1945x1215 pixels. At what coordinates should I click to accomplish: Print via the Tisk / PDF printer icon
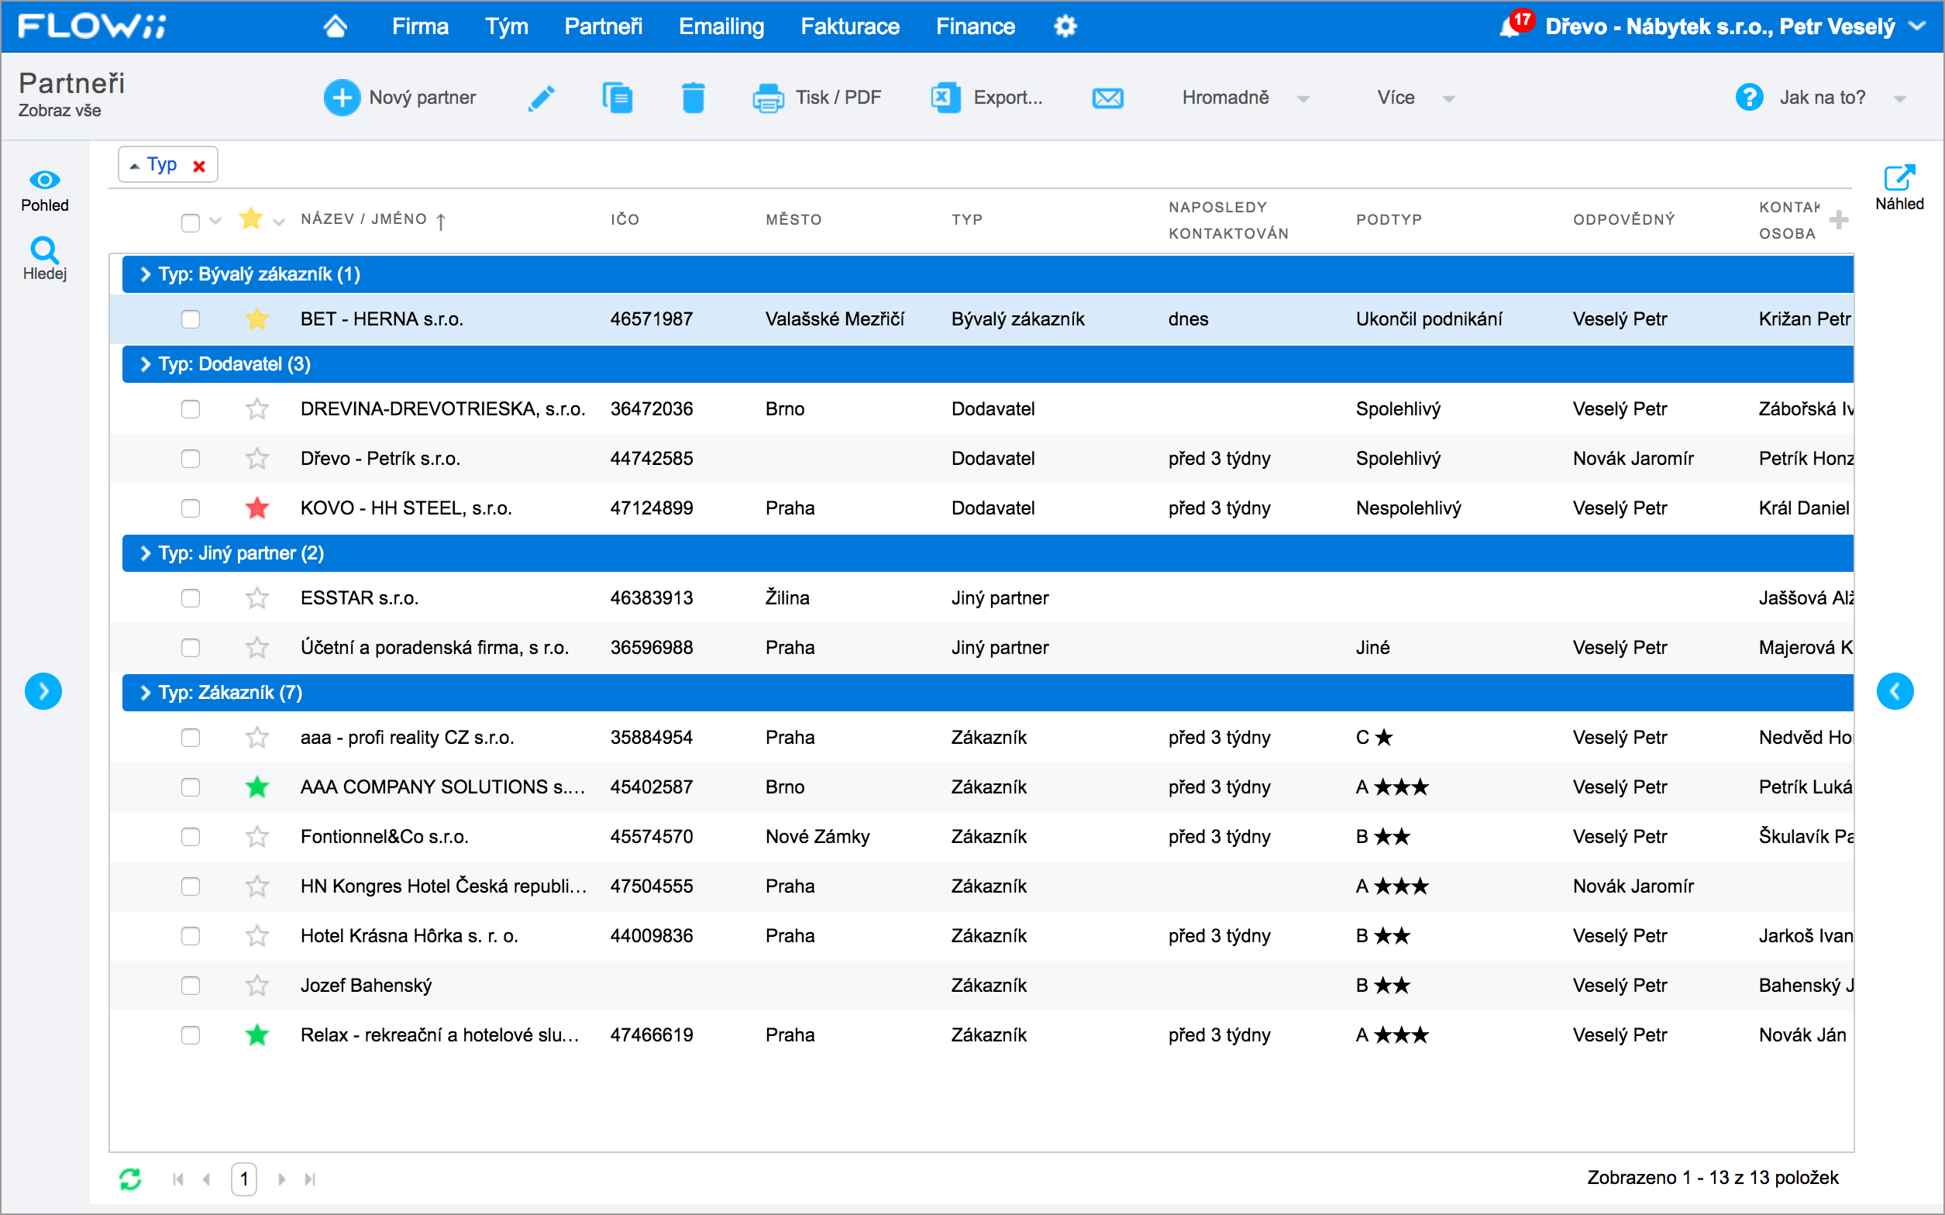coord(768,97)
